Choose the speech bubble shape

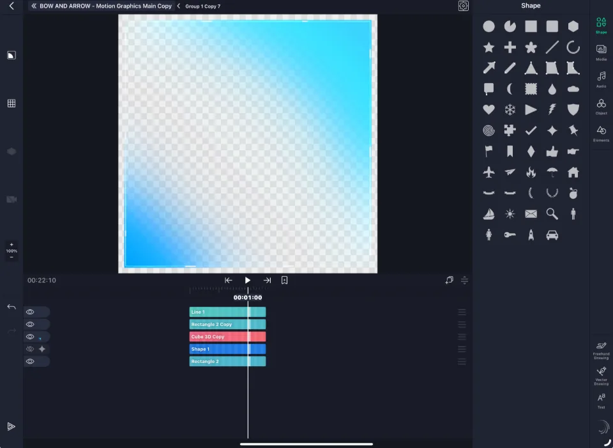click(x=488, y=89)
